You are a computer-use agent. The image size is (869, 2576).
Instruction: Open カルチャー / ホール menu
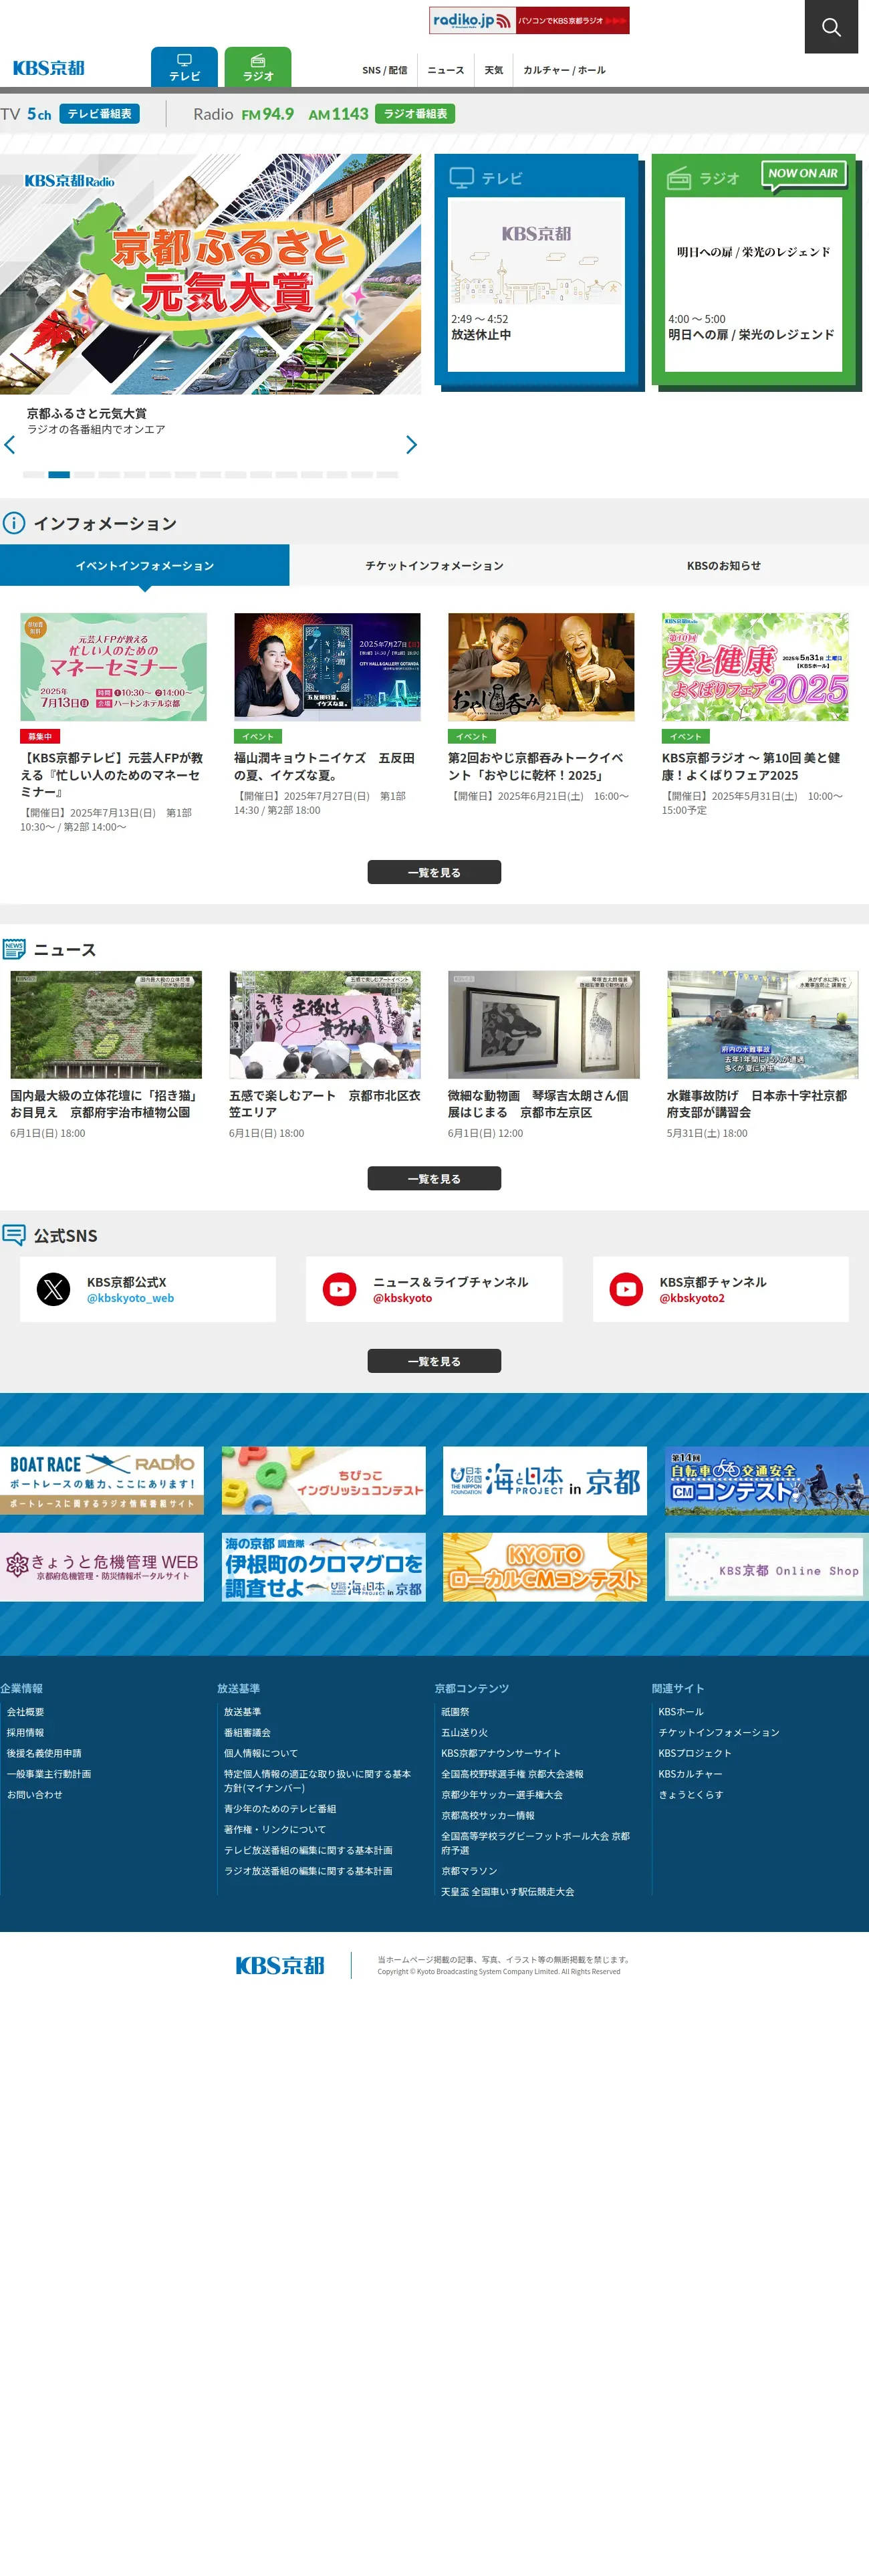point(564,70)
